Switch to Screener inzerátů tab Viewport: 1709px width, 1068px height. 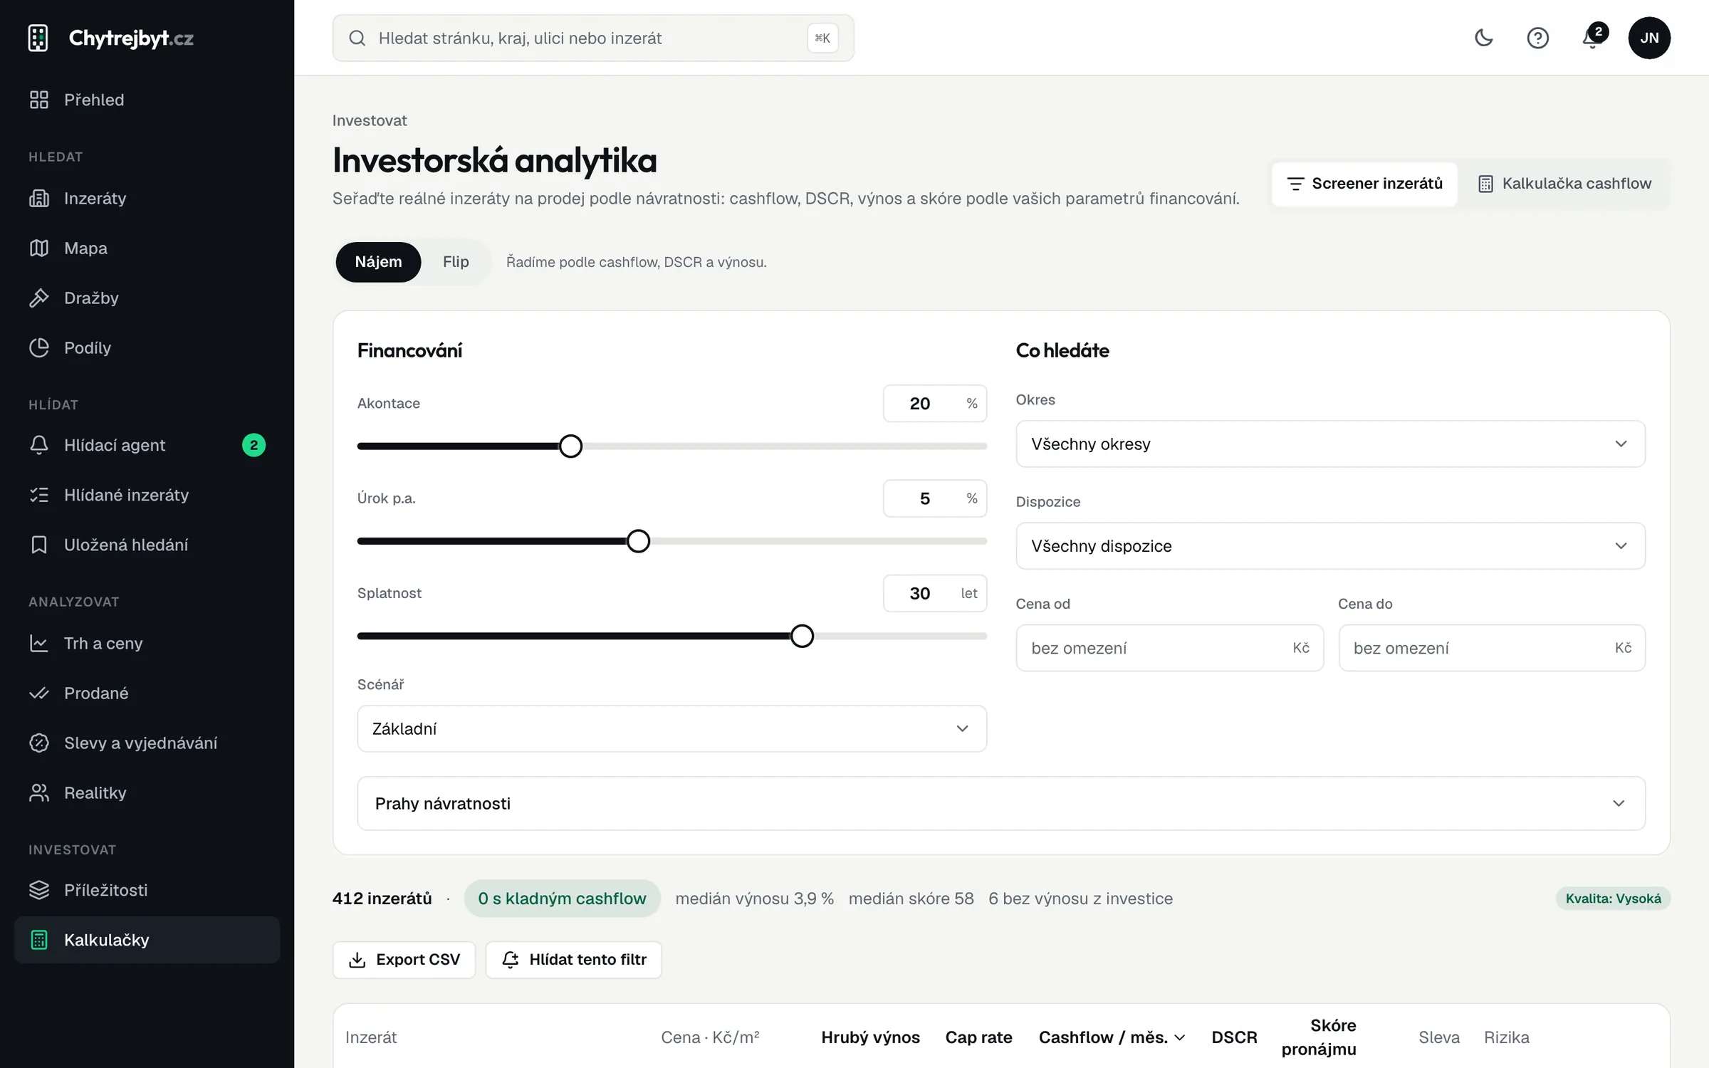pos(1364,184)
